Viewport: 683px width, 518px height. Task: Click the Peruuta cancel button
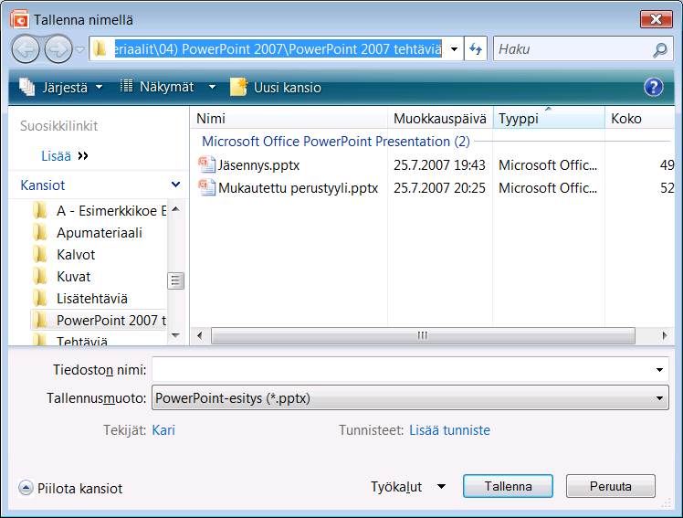click(610, 486)
